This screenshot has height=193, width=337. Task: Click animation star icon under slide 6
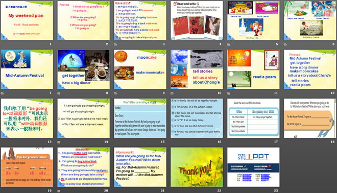click(285, 44)
